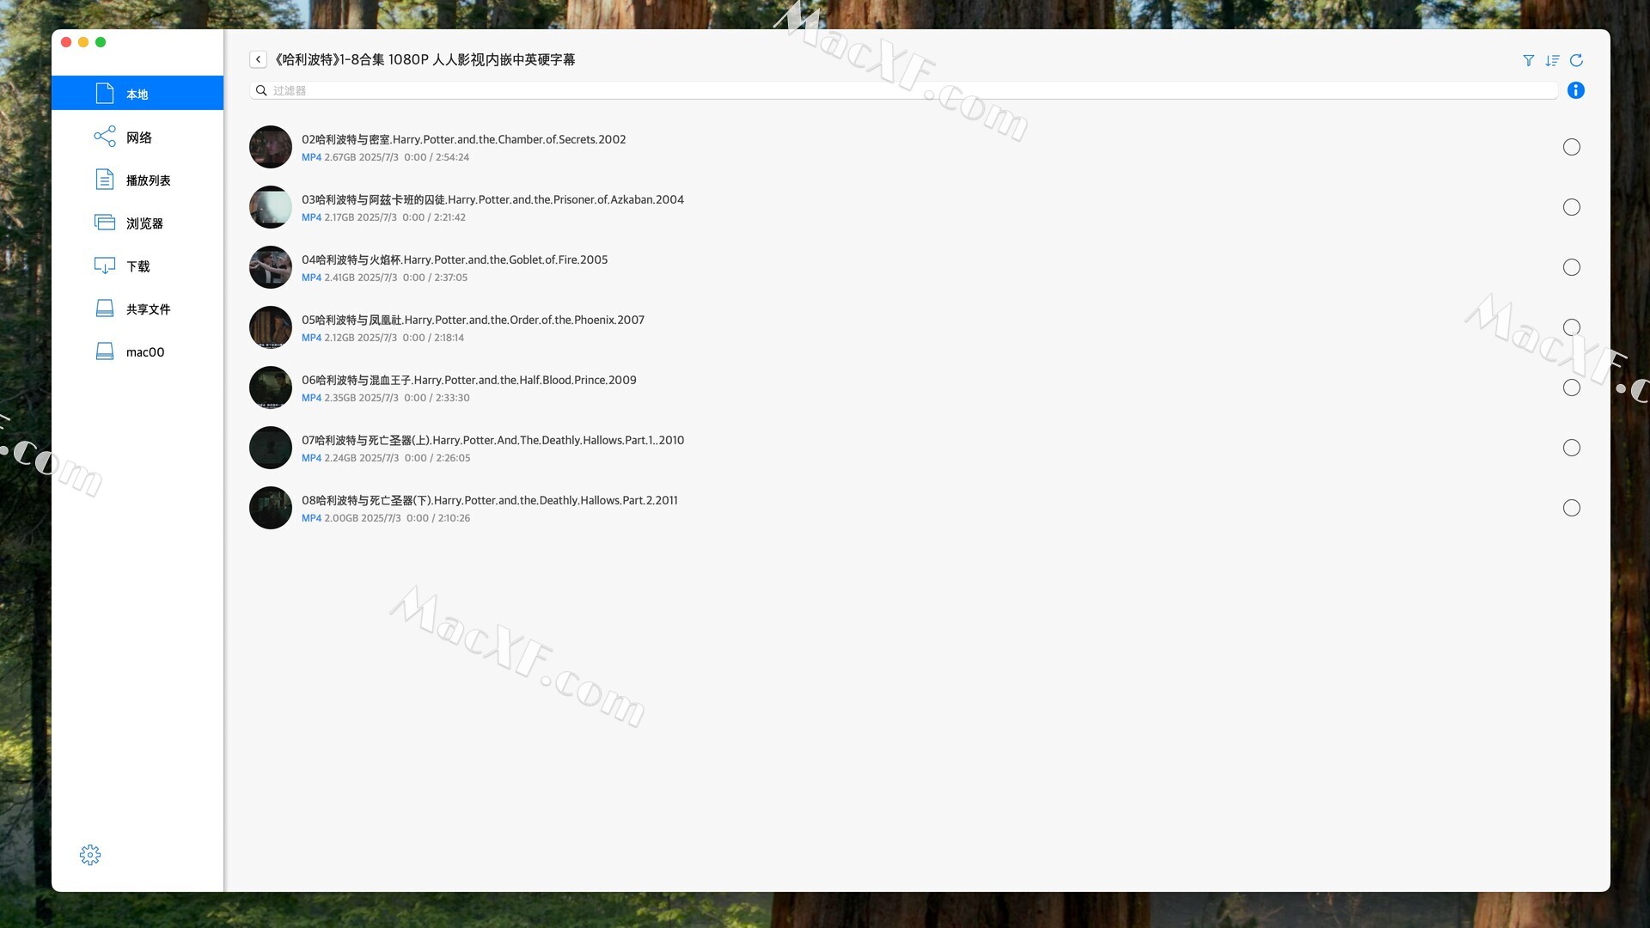This screenshot has height=928, width=1650.
Task: Click the filter funnel icon
Action: (1529, 60)
